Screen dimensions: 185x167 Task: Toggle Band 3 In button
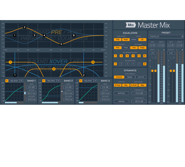pos(80,81)
